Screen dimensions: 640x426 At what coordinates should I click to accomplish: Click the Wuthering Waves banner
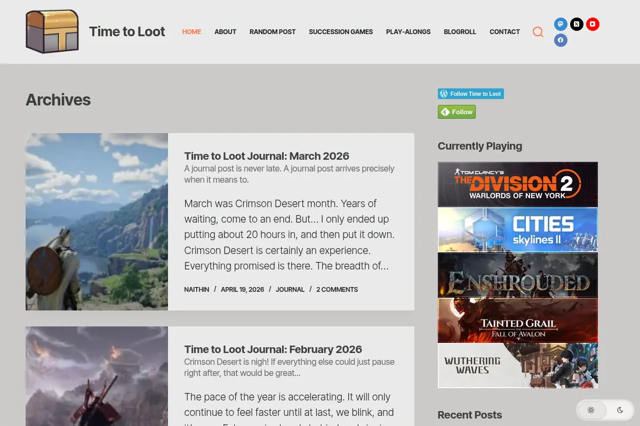[x=518, y=365]
